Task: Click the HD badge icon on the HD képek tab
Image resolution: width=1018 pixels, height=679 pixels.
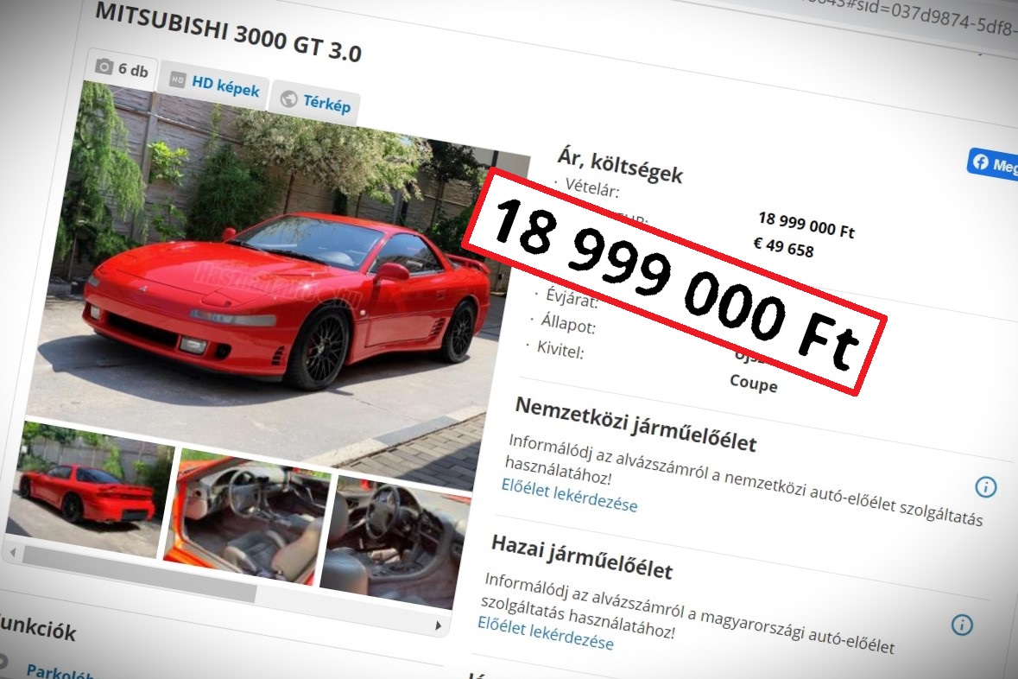Action: click(x=177, y=79)
